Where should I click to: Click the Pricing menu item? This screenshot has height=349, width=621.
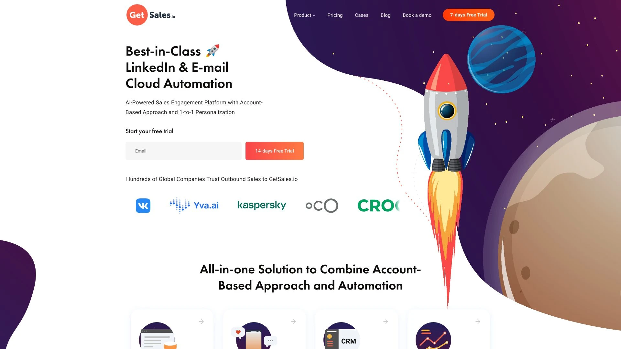(x=334, y=15)
